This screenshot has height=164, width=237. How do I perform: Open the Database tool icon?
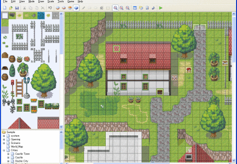(x=135, y=8)
